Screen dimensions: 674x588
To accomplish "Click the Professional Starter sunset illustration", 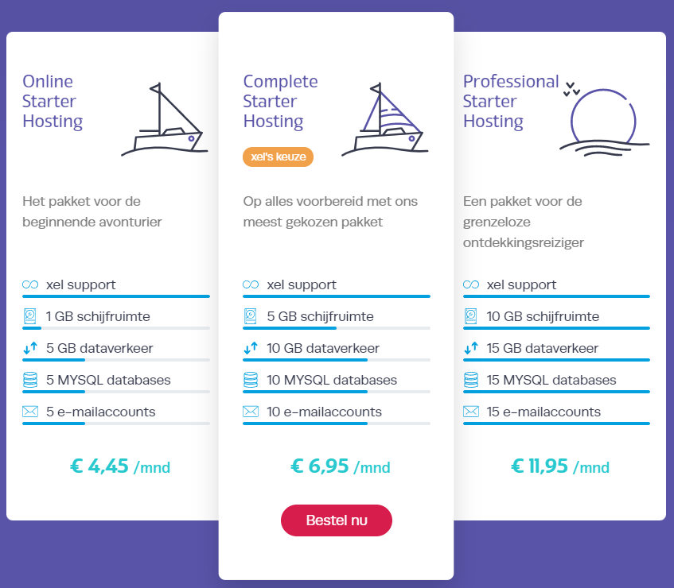I will [602, 118].
